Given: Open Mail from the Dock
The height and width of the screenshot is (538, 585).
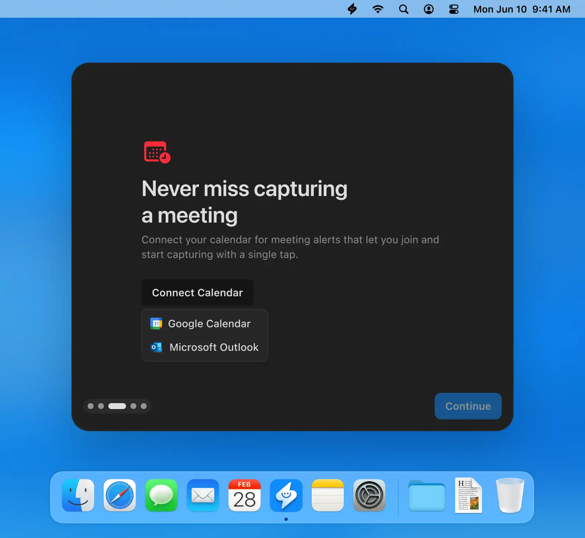Looking at the screenshot, I should coord(203,495).
